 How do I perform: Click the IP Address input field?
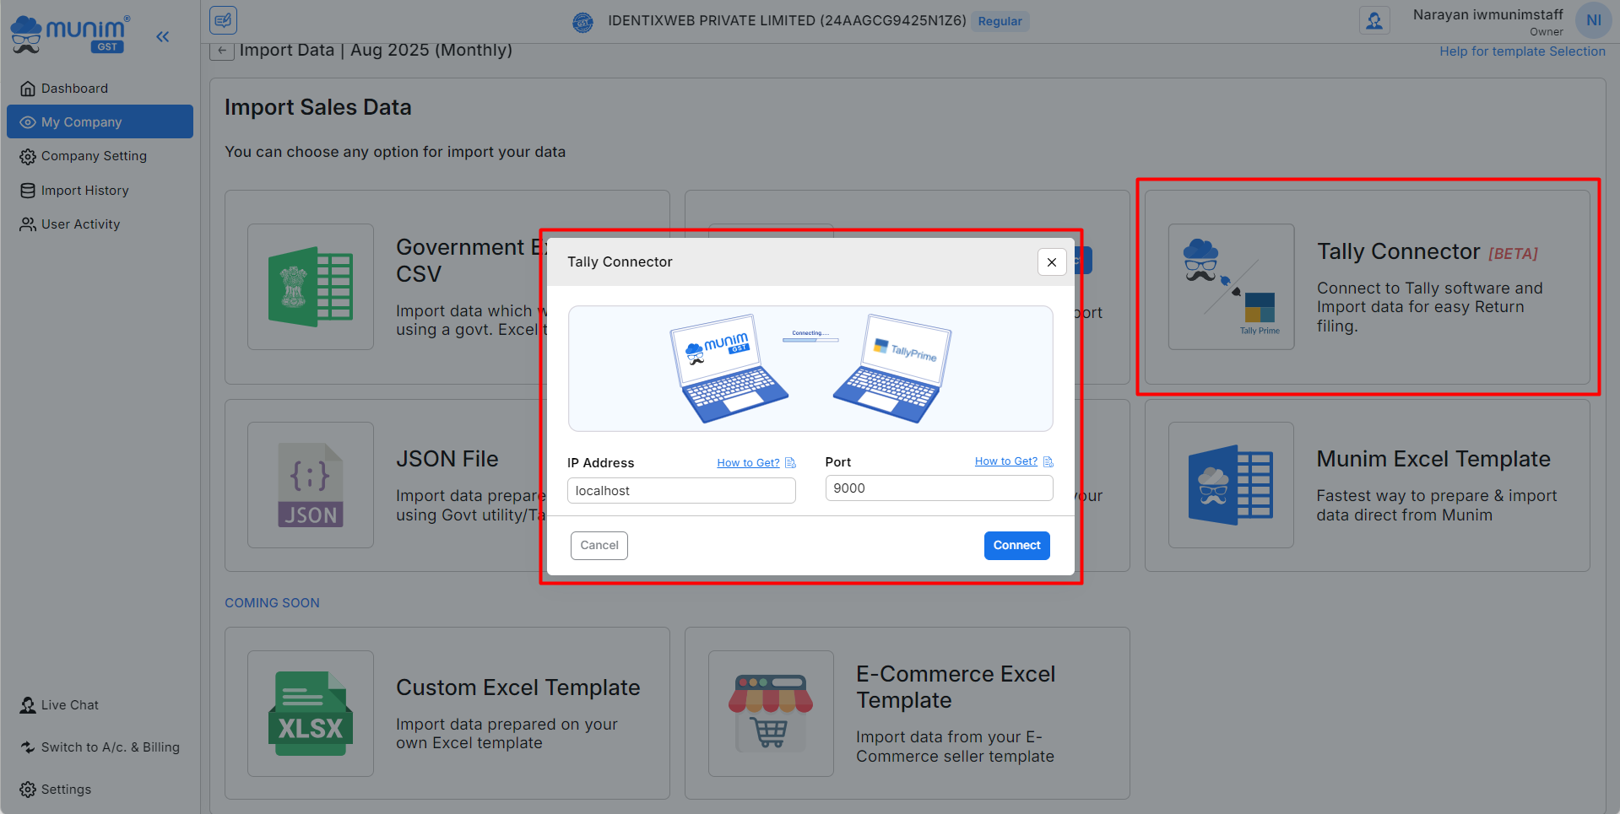681,491
